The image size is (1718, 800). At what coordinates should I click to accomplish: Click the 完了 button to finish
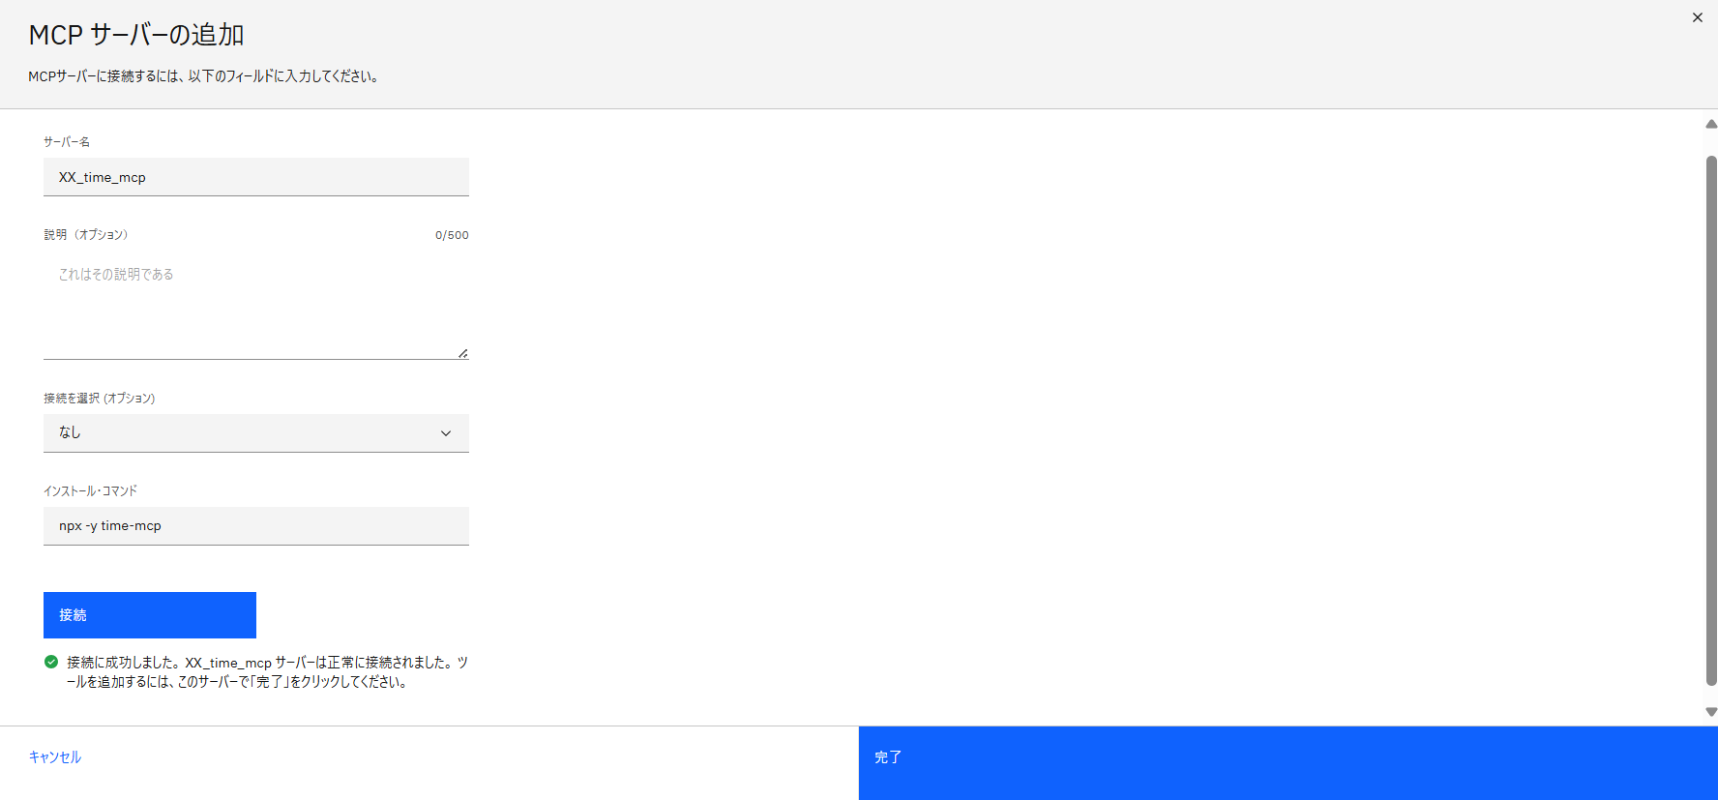(x=1287, y=758)
